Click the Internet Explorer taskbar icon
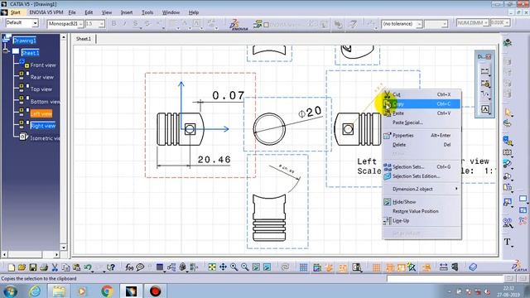Image resolution: width=530 pixels, height=298 pixels. point(35,291)
